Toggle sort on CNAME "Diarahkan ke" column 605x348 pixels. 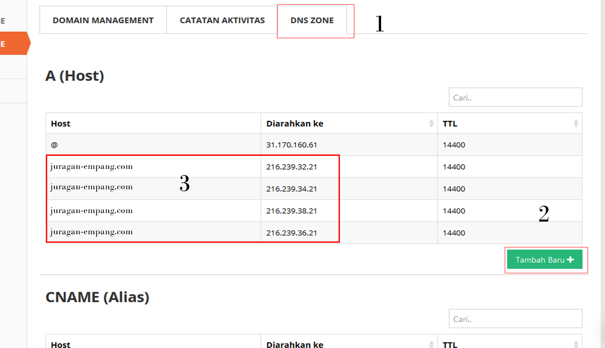coord(430,344)
